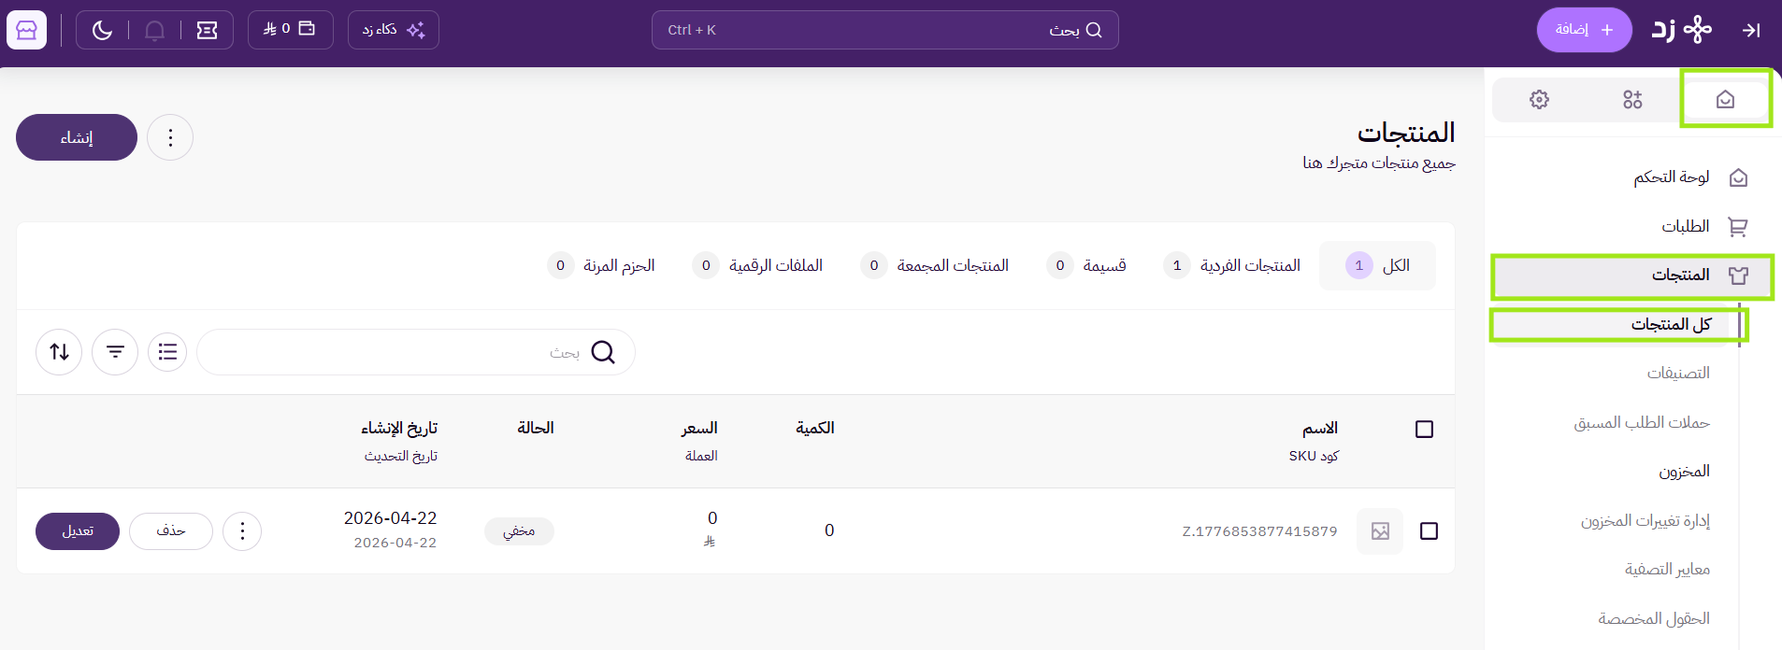1782x650 pixels.
Task: Open the filter icon
Action: pos(115,352)
